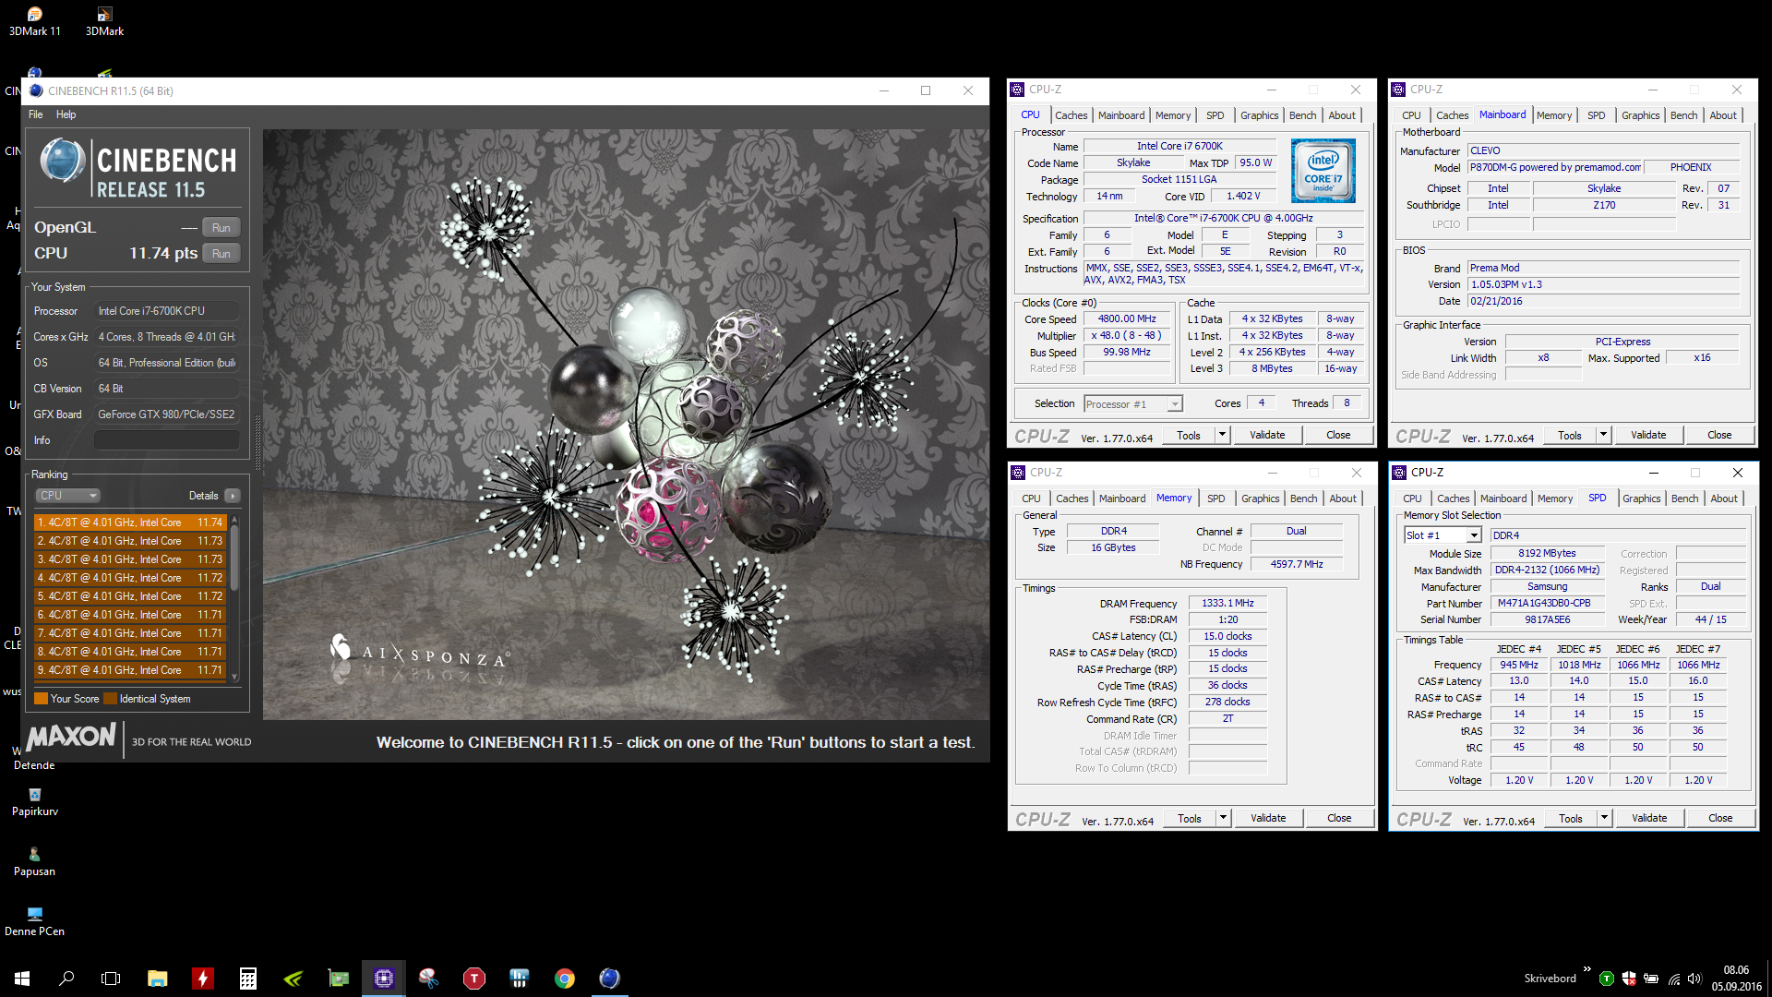Screen dimensions: 1772x997
Task: Open File Explorer on the taskbar
Action: pyautogui.click(x=157, y=979)
